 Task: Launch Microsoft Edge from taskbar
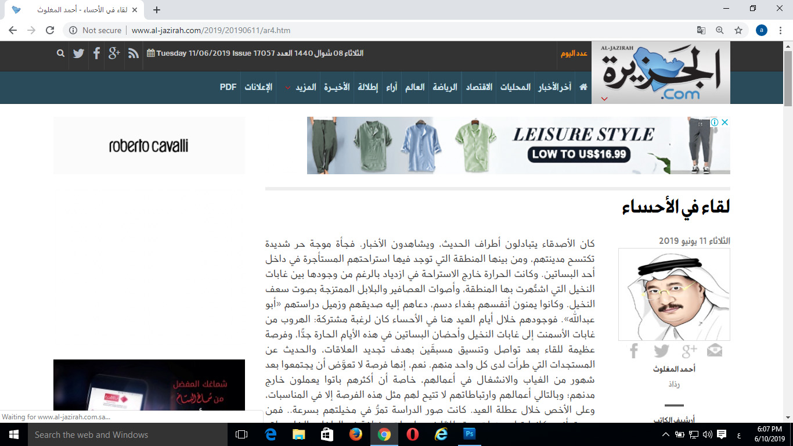click(x=271, y=434)
